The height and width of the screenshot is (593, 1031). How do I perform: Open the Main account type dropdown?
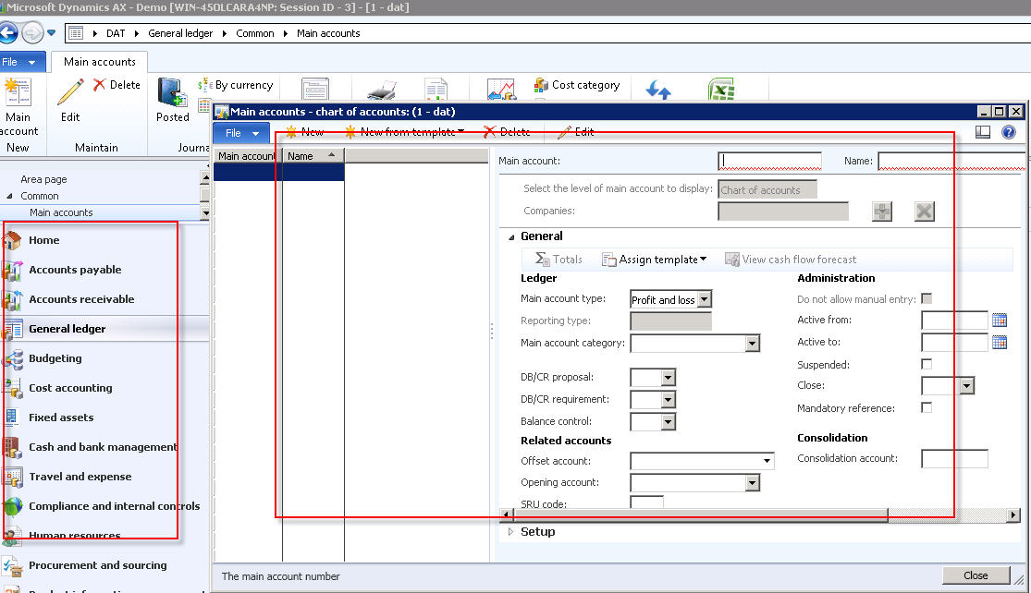point(705,299)
